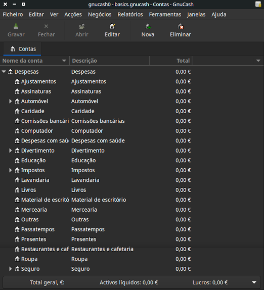Click the Fechar toolbar icon
Screen dimensions: 264x290
click(x=47, y=26)
